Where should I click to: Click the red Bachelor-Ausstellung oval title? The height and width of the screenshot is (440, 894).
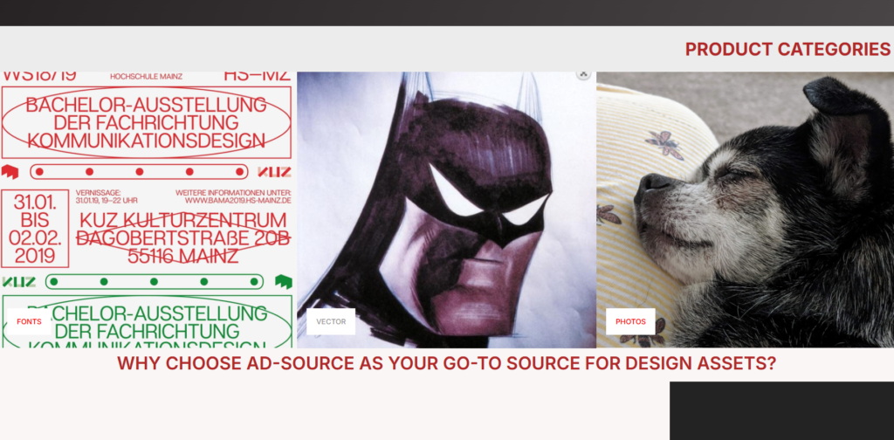point(146,122)
